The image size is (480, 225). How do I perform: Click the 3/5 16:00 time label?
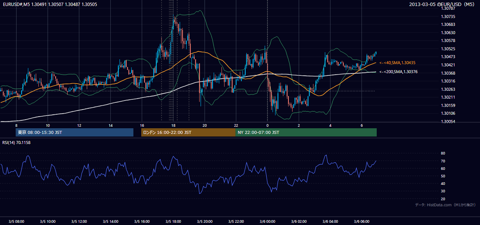(x=142, y=221)
